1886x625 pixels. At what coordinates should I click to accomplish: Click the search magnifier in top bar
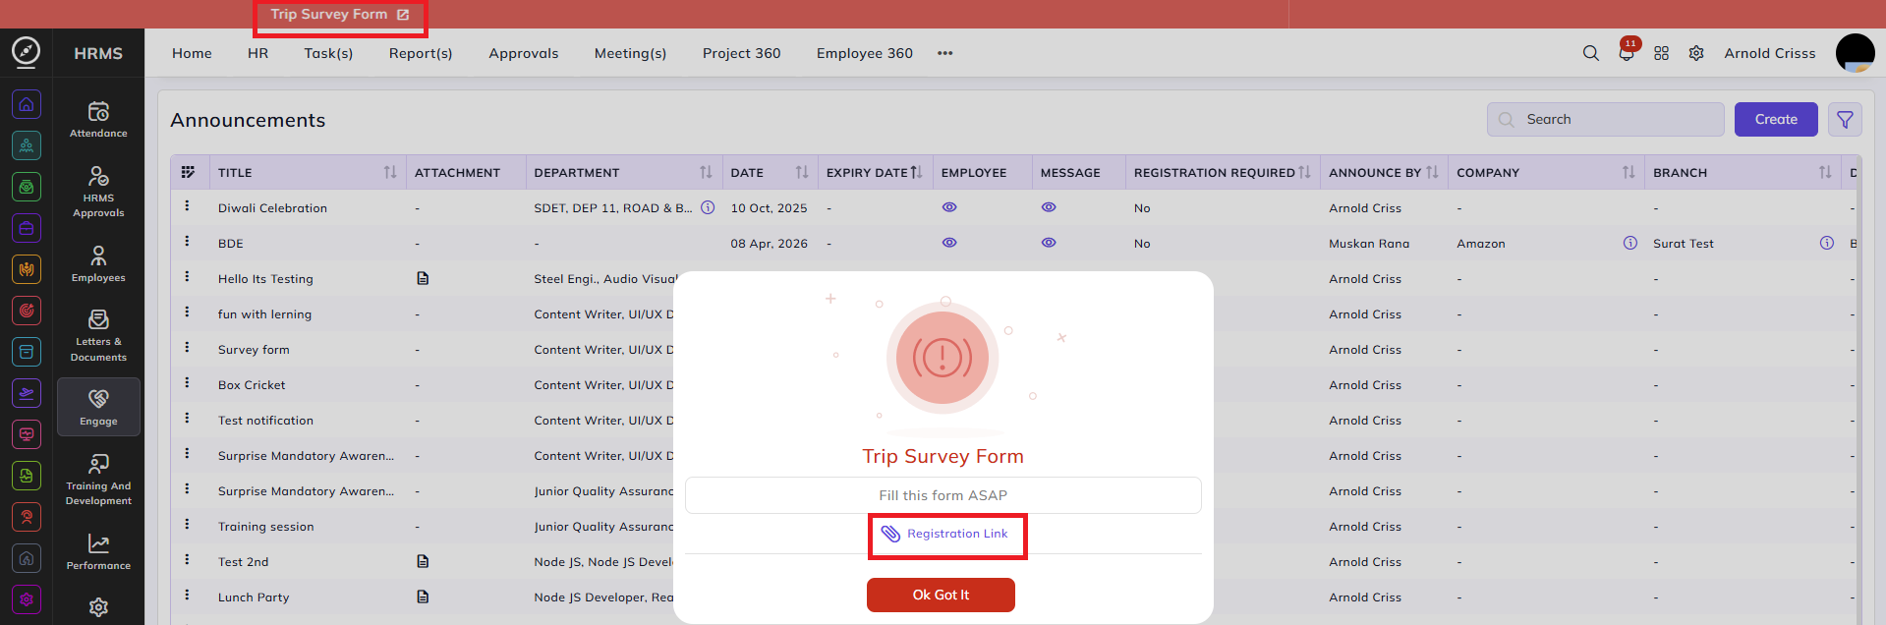[x=1590, y=53]
